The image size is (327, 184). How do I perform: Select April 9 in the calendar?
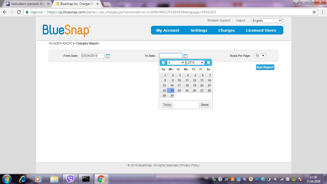pos(171,80)
